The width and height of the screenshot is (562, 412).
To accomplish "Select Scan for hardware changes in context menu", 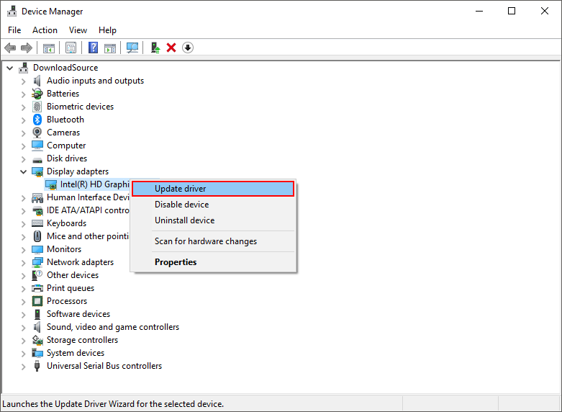I will [213, 241].
